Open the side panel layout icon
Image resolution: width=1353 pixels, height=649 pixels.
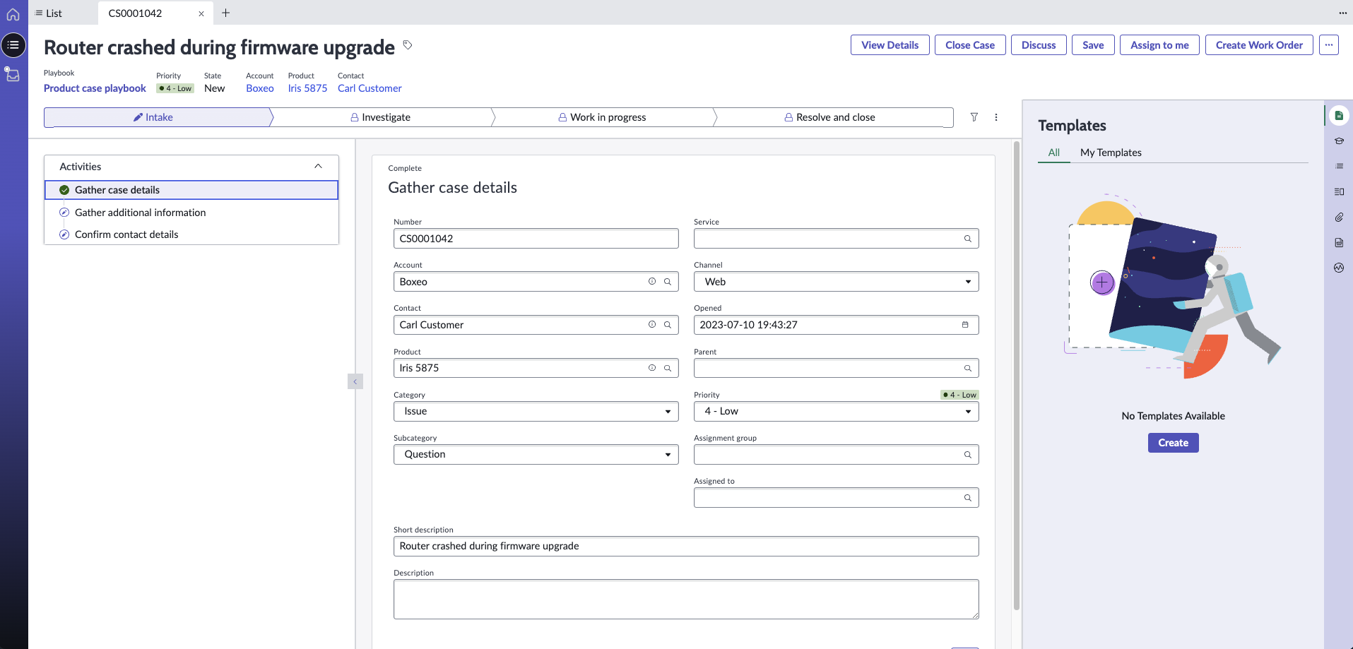(x=1339, y=191)
